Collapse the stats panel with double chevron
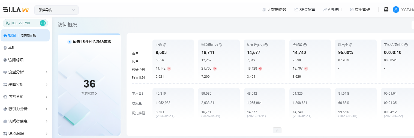 pos(277,130)
